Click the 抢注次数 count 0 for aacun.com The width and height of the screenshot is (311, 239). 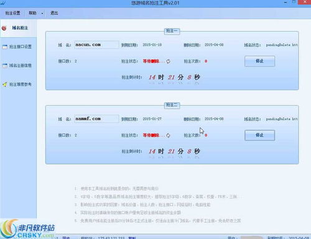pyautogui.click(x=206, y=61)
